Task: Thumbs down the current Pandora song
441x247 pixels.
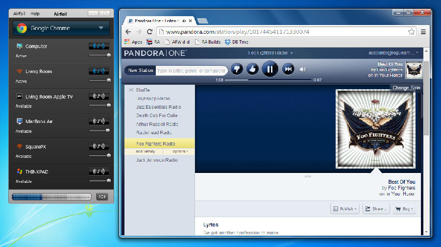Action: [237, 69]
